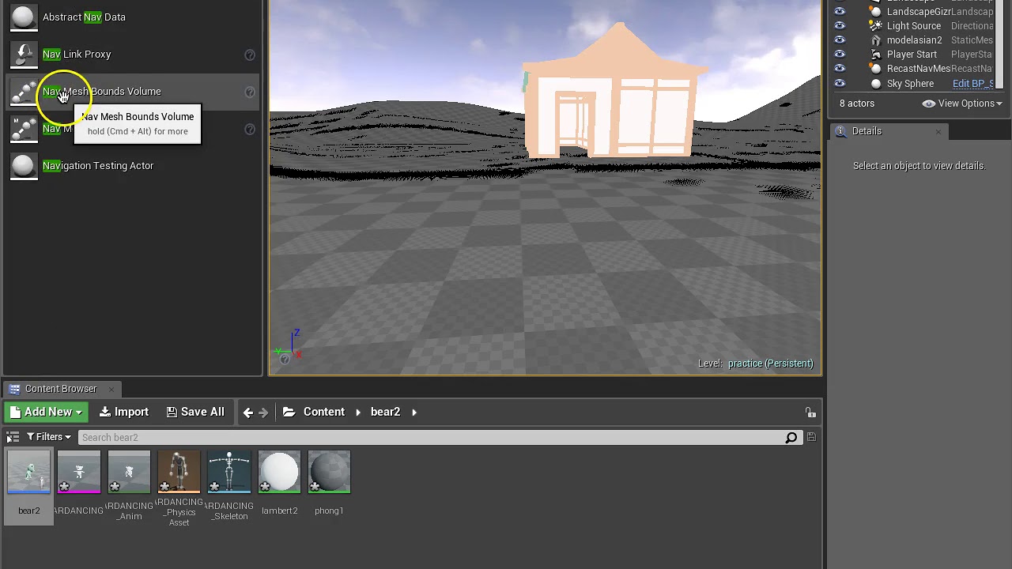The width and height of the screenshot is (1012, 569).
Task: Click the Content Browser tab grid icon
Action: 14,389
